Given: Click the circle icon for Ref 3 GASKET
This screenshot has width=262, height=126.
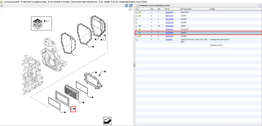Looking at the screenshot, I should (x=137, y=19).
